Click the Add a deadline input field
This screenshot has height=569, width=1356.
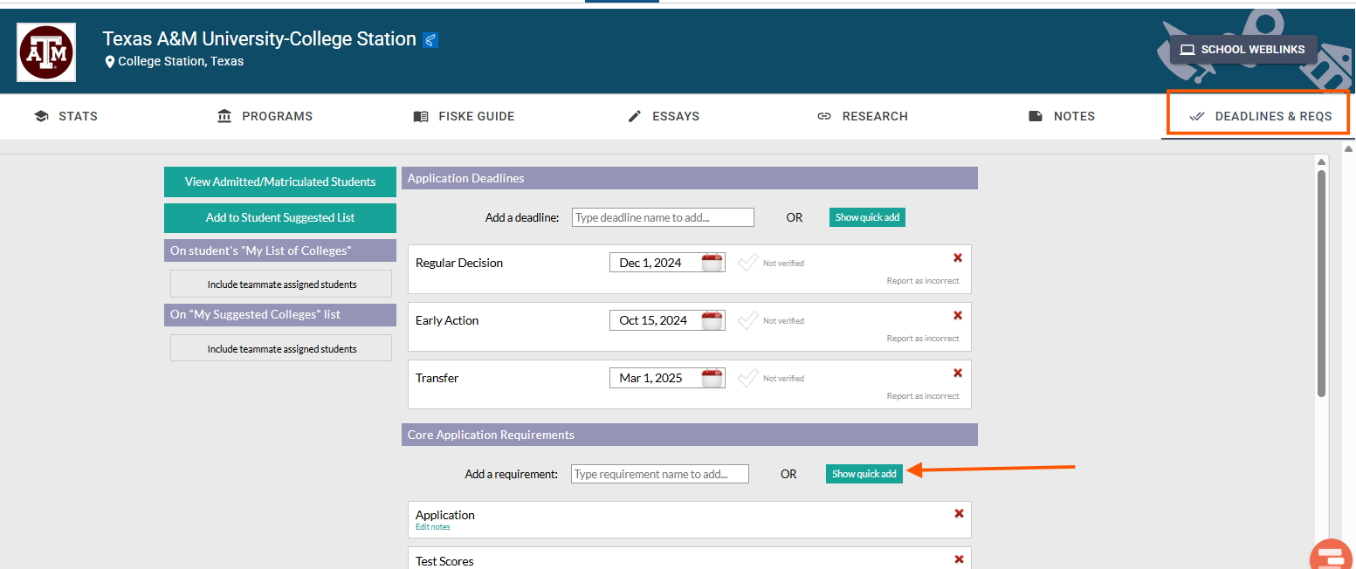click(663, 217)
